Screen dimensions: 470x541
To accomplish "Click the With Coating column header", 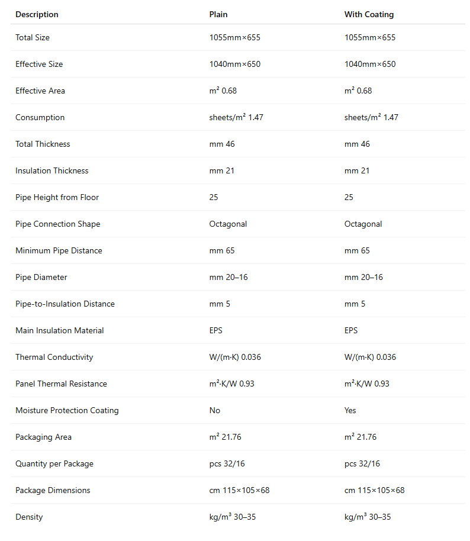I will pos(369,14).
